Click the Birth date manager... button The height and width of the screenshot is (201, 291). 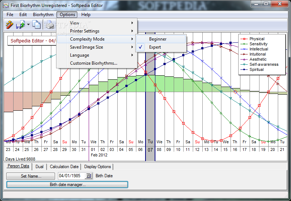tap(67, 185)
